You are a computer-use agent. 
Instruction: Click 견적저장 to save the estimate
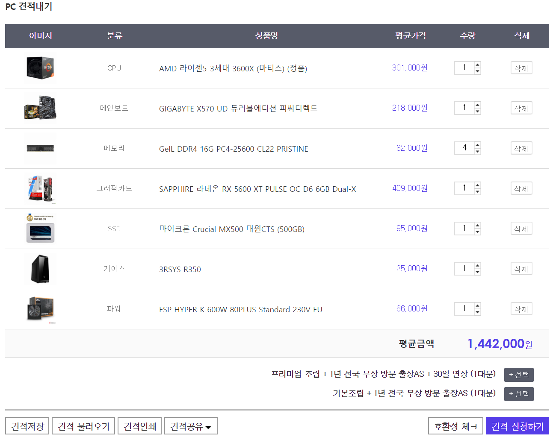(x=27, y=426)
